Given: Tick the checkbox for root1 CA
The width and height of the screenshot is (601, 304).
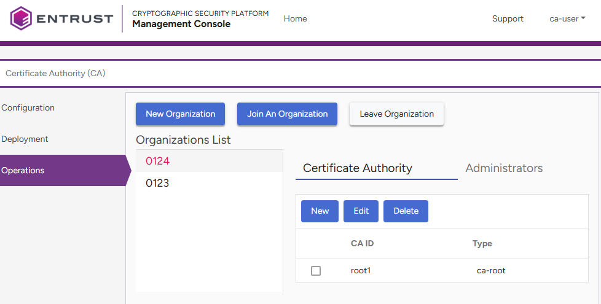Looking at the screenshot, I should pos(316,271).
